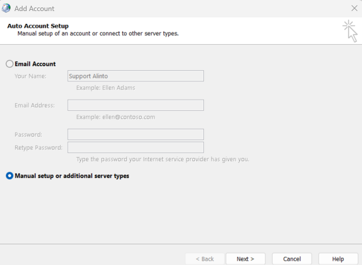Viewport: 362px width, 265px height.
Task: Click the globe icon in the title bar
Action: (6, 8)
